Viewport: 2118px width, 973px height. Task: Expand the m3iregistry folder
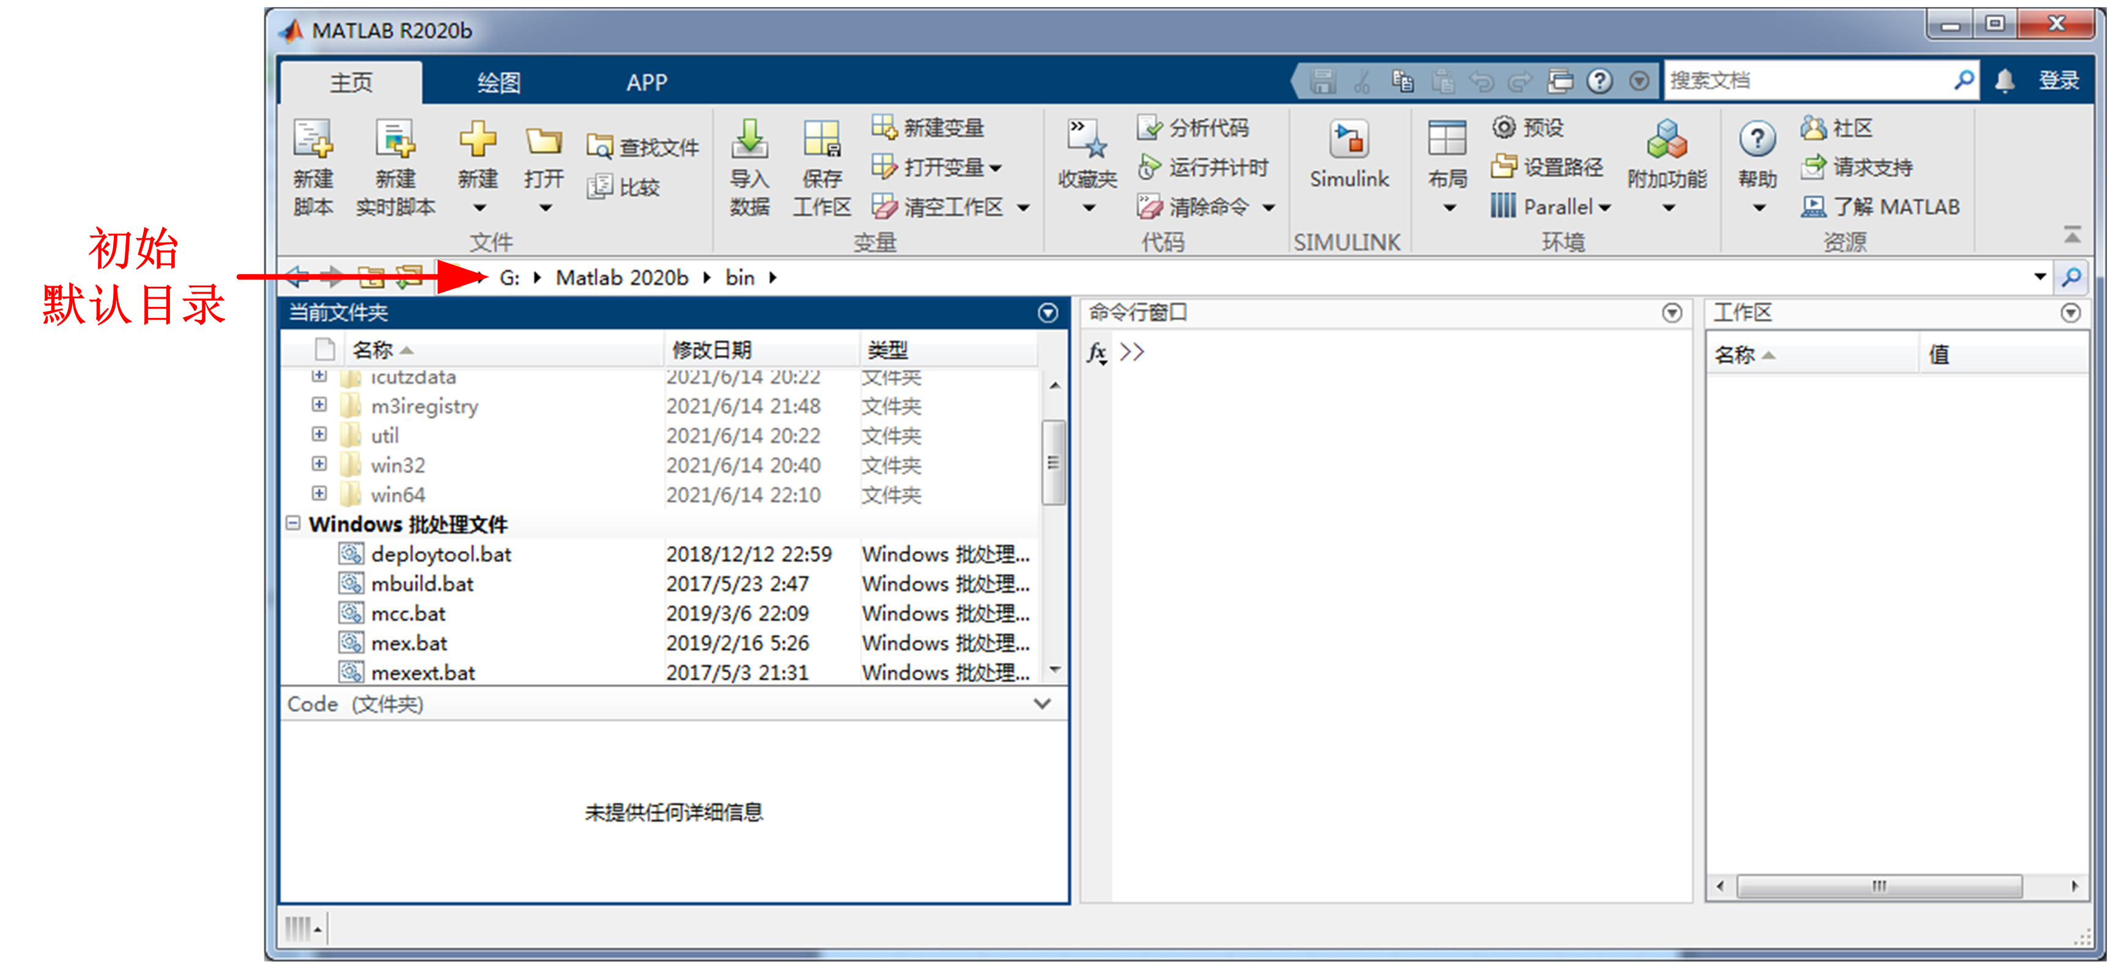point(319,405)
